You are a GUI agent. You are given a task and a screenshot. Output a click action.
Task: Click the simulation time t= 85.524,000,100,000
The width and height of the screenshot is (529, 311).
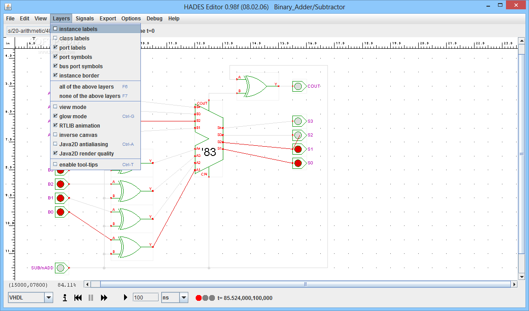pyautogui.click(x=245, y=298)
